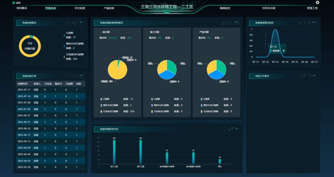The width and height of the screenshot is (334, 177).
Task: Open the 安全检查 tab
Action: pos(80,8)
